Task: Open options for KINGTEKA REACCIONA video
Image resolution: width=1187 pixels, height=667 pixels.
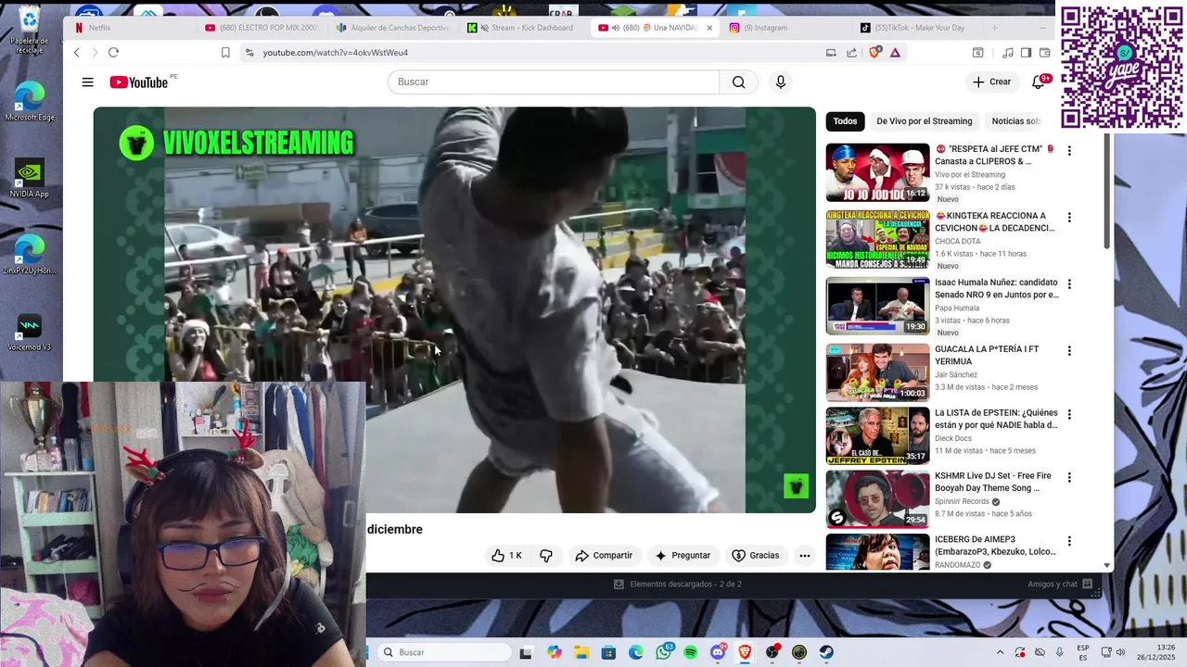Action: pyautogui.click(x=1069, y=217)
